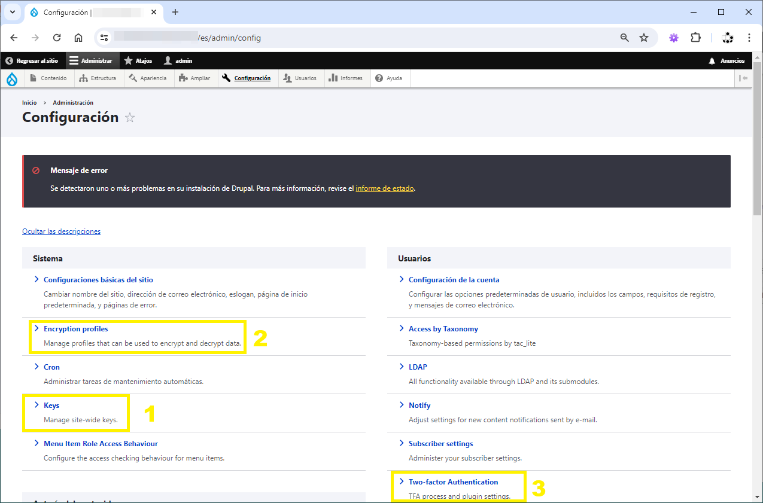The width and height of the screenshot is (763, 503).
Task: Bookmark this page with the star
Action: click(x=644, y=38)
